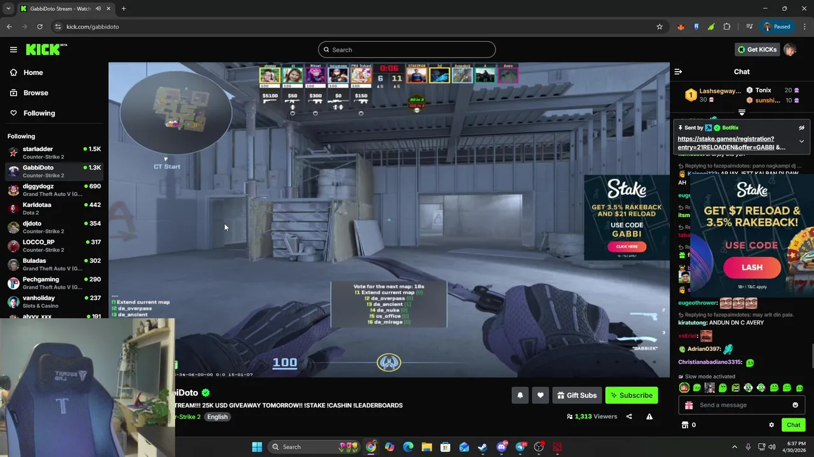
Task: Open the volume control in the system tray
Action: pos(772,447)
